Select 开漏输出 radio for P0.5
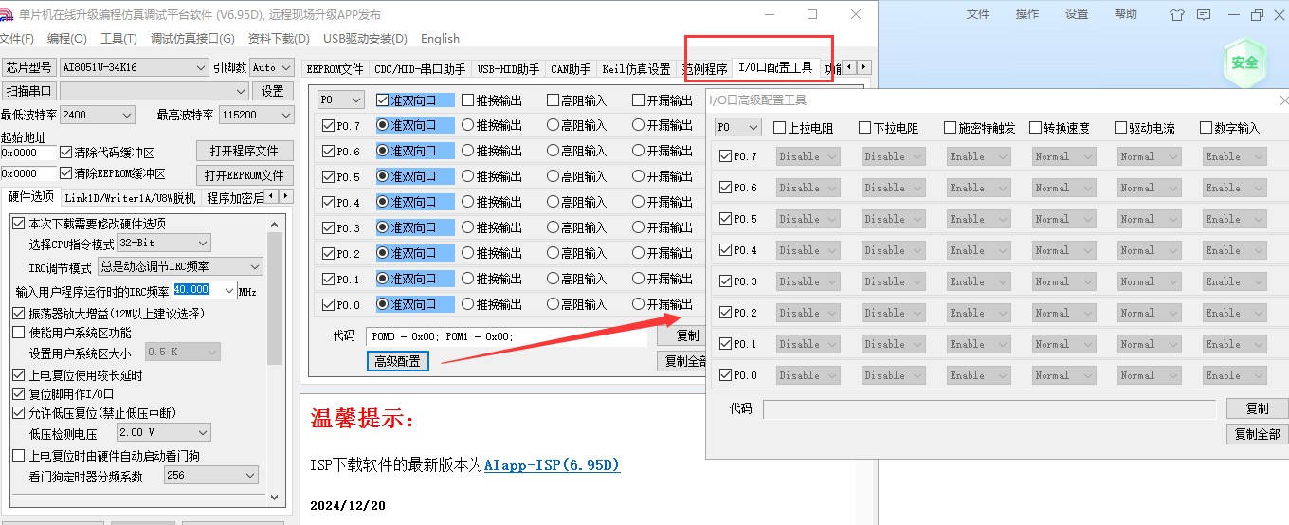Screen dimensions: 1289x525 coord(639,176)
